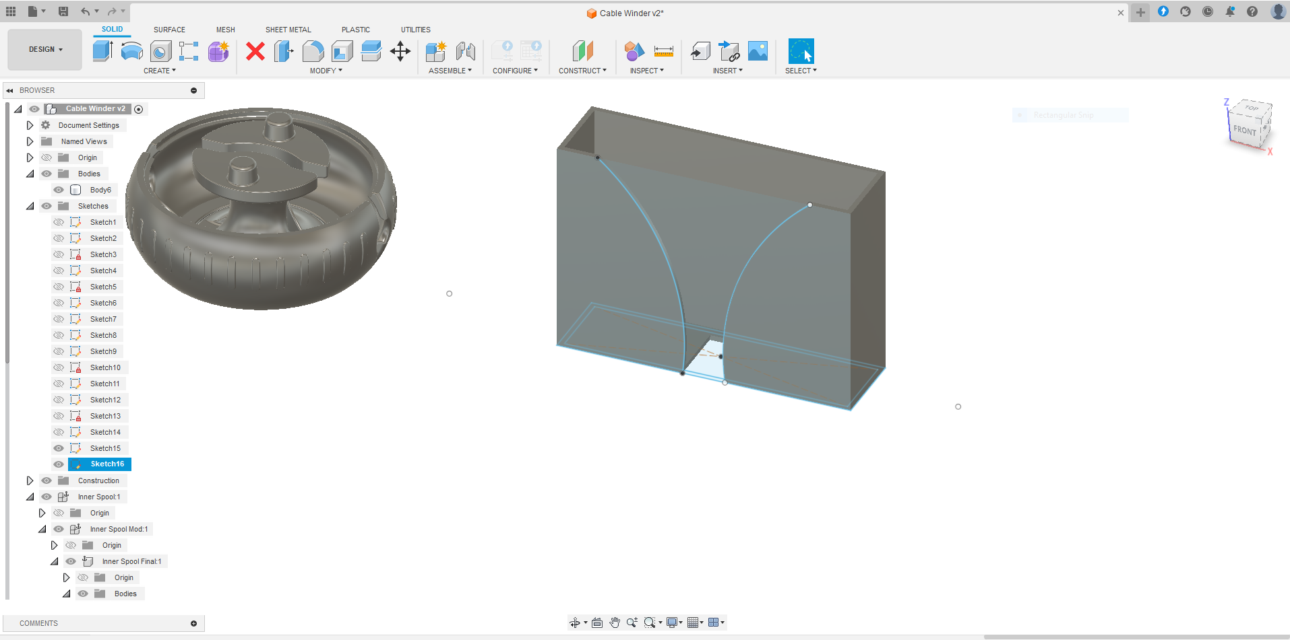Show Sketch5 using its eye icon
Viewport: 1290px width, 640px height.
(59, 287)
